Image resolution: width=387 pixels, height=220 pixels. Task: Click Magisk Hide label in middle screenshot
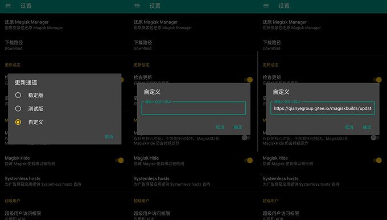click(x=146, y=158)
